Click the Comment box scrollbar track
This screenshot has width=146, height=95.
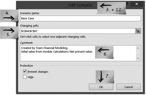(138, 53)
